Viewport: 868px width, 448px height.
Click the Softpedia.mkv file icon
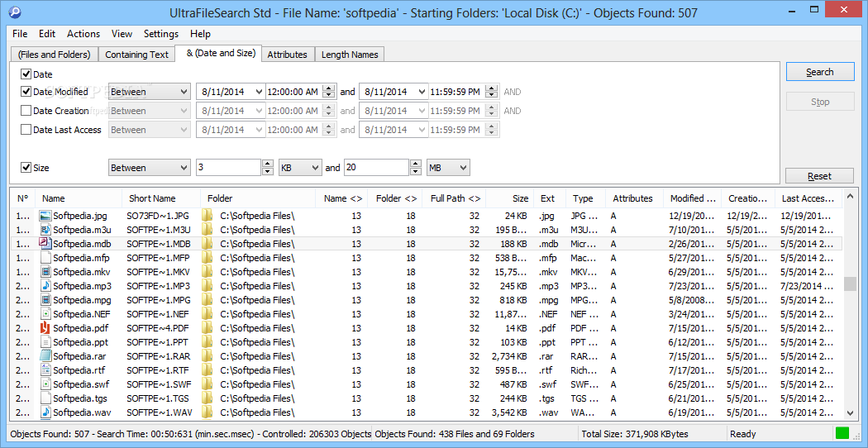pyautogui.click(x=45, y=272)
